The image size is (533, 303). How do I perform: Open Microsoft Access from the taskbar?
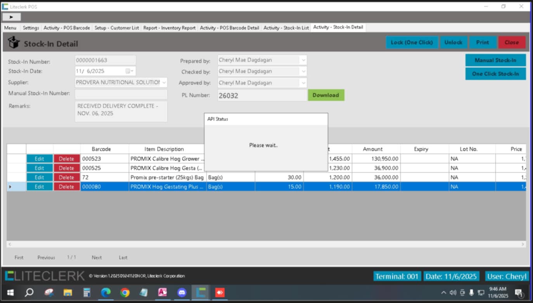click(163, 293)
